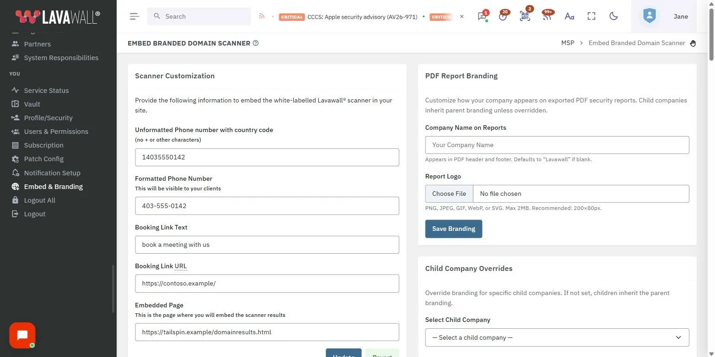Image resolution: width=715 pixels, height=357 pixels.
Task: Open the RSS feed icon showing 99+
Action: [547, 16]
